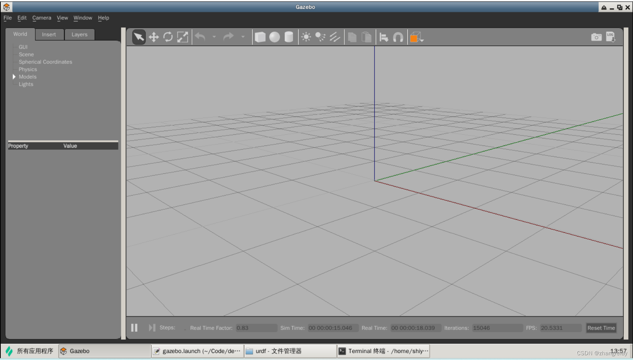The width and height of the screenshot is (633, 360).
Task: Click the Reset Time button
Action: [x=601, y=328]
